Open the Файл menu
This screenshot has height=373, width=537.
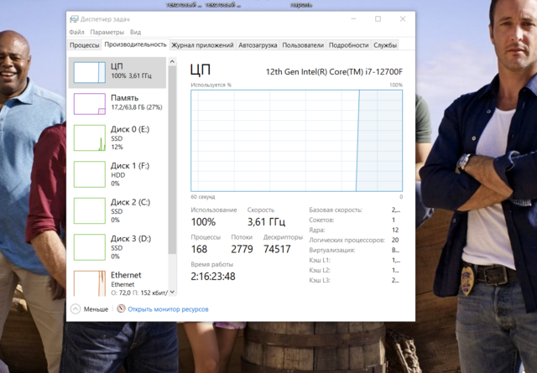77,33
